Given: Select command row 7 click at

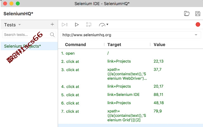Looking at the screenshot, I should point(130,115).
